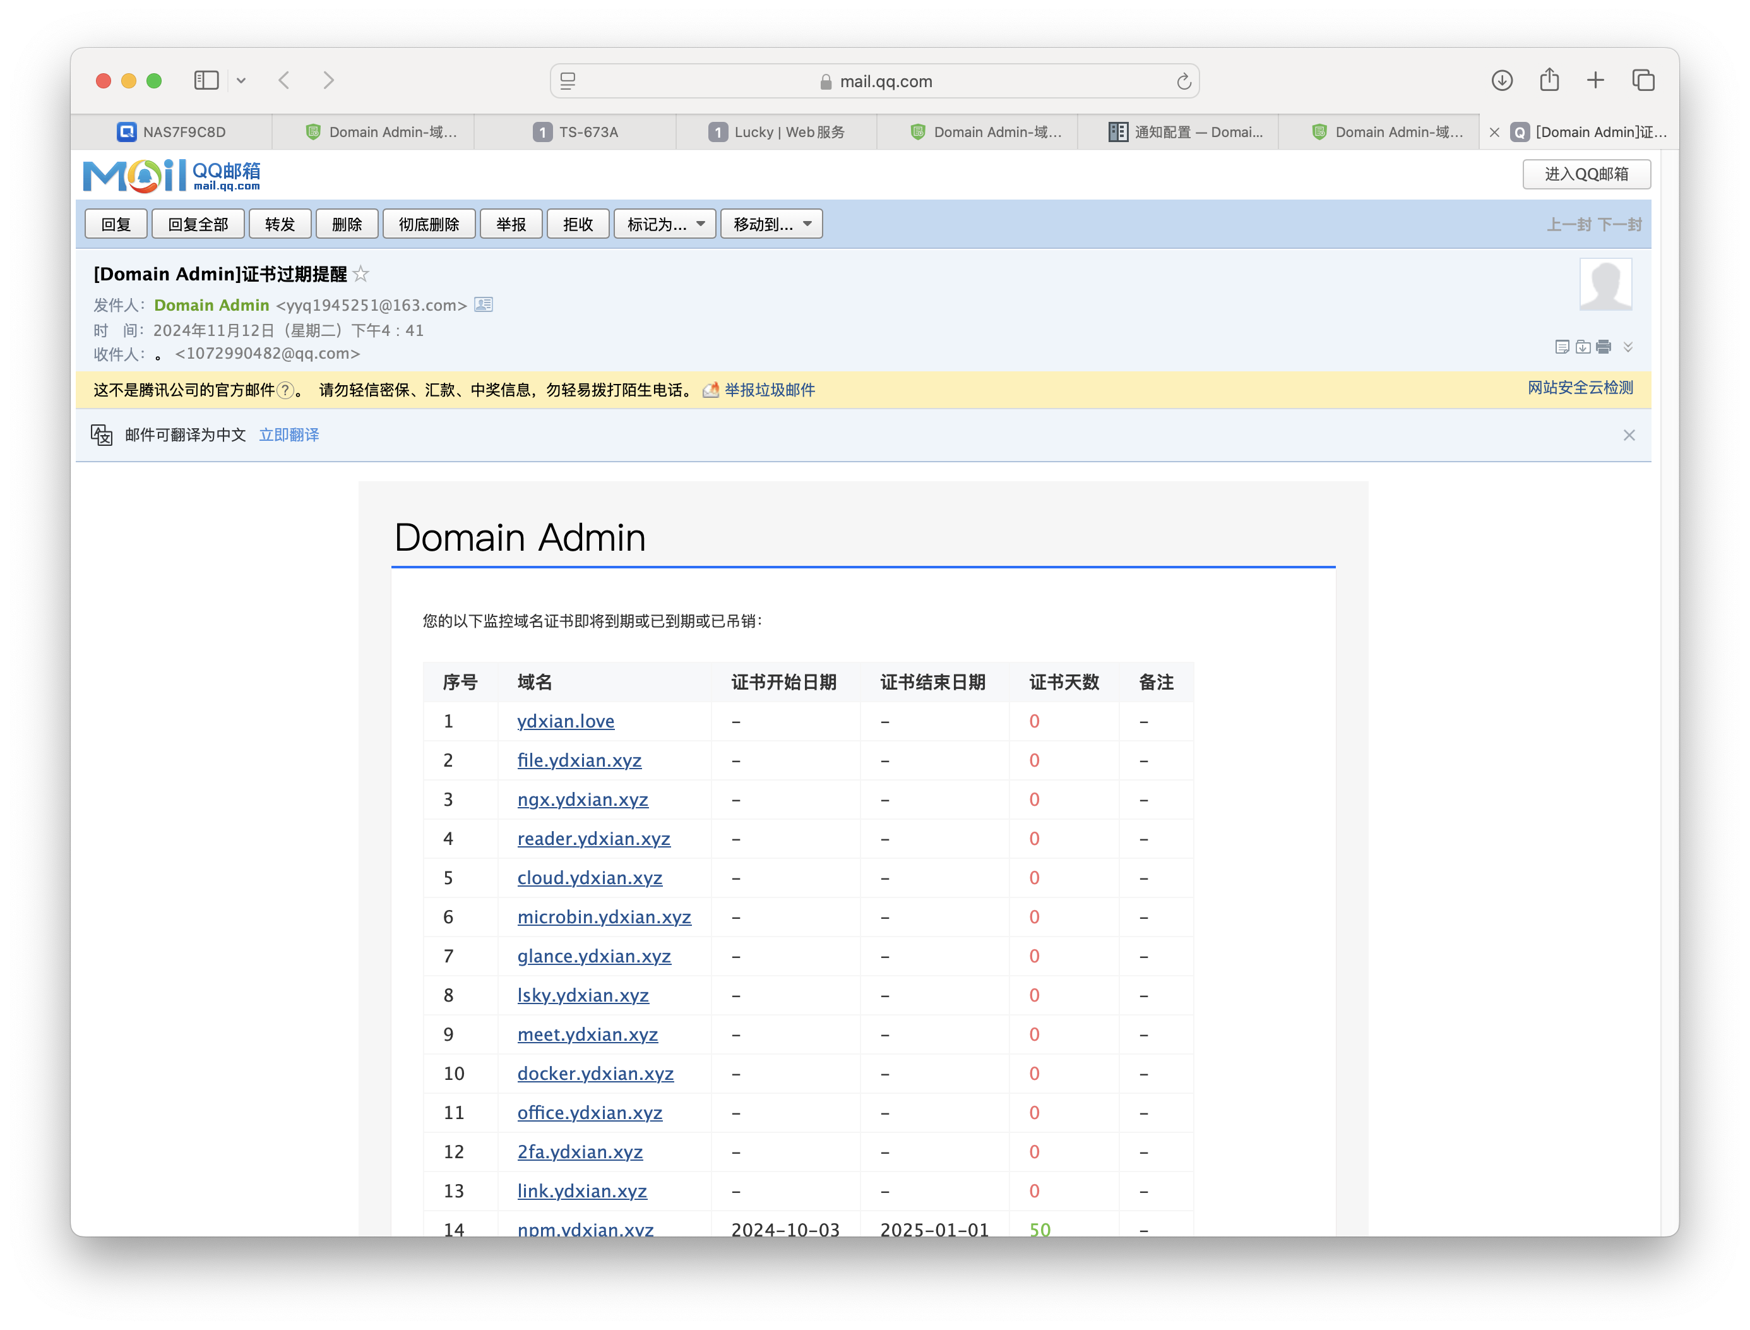Open the link.ydxian.xyz link
The height and width of the screenshot is (1330, 1750).
click(581, 1192)
